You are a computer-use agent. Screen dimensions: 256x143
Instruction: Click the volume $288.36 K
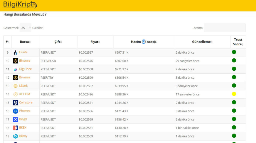coord(122,94)
